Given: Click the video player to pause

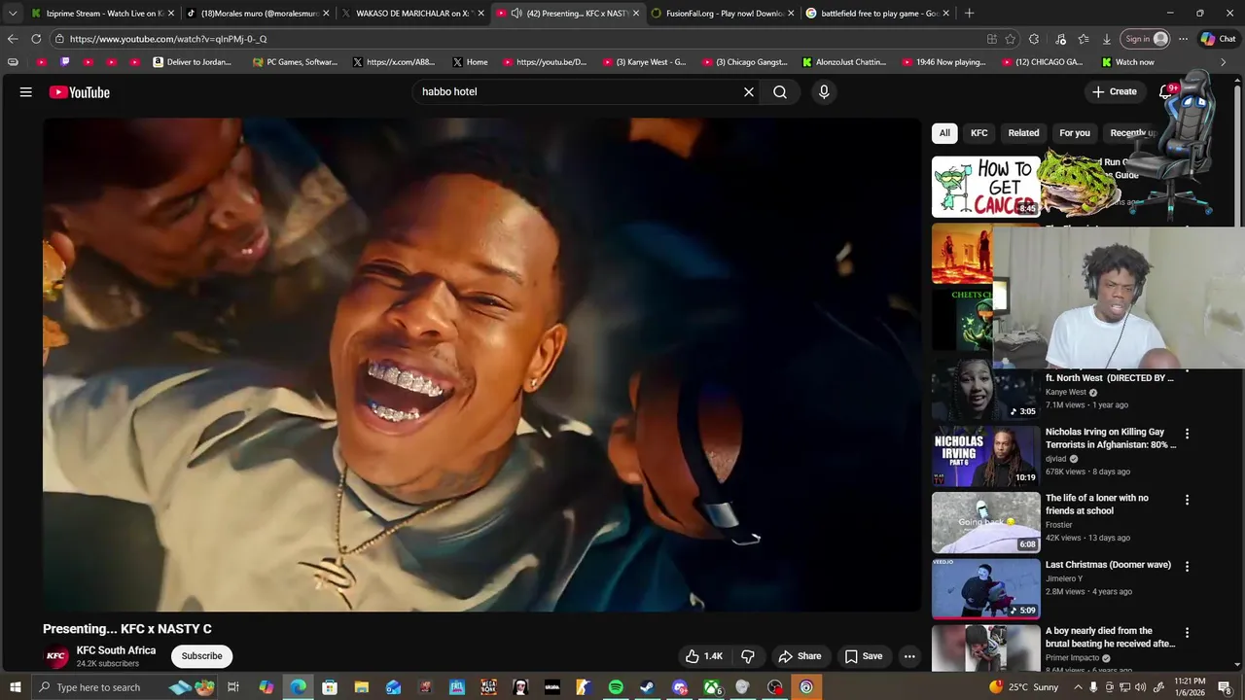Looking at the screenshot, I should tap(481, 365).
